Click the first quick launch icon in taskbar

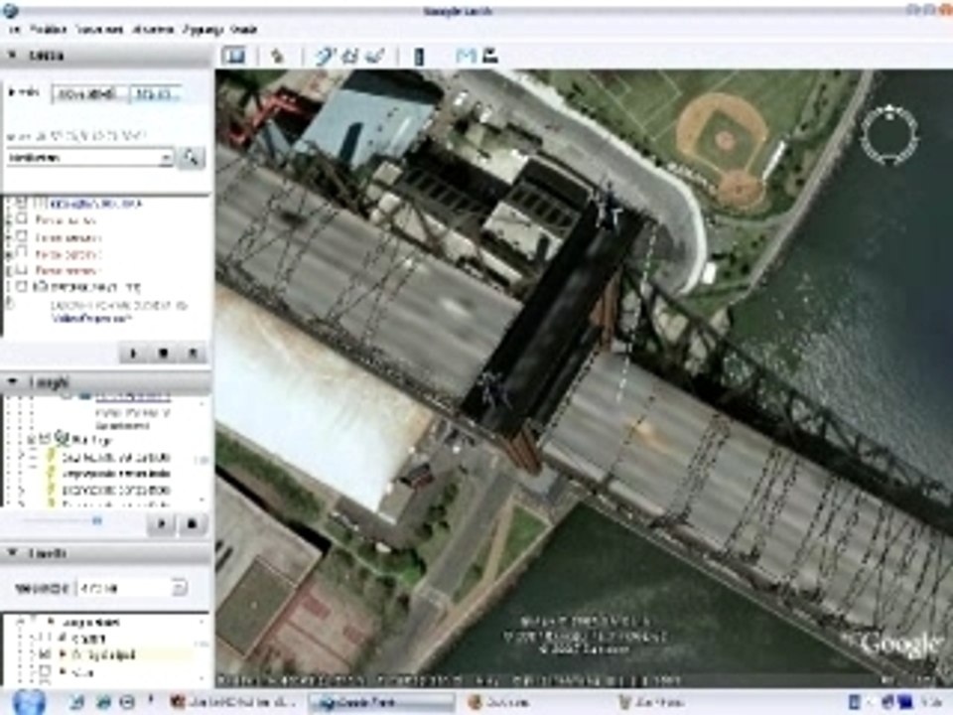(77, 703)
